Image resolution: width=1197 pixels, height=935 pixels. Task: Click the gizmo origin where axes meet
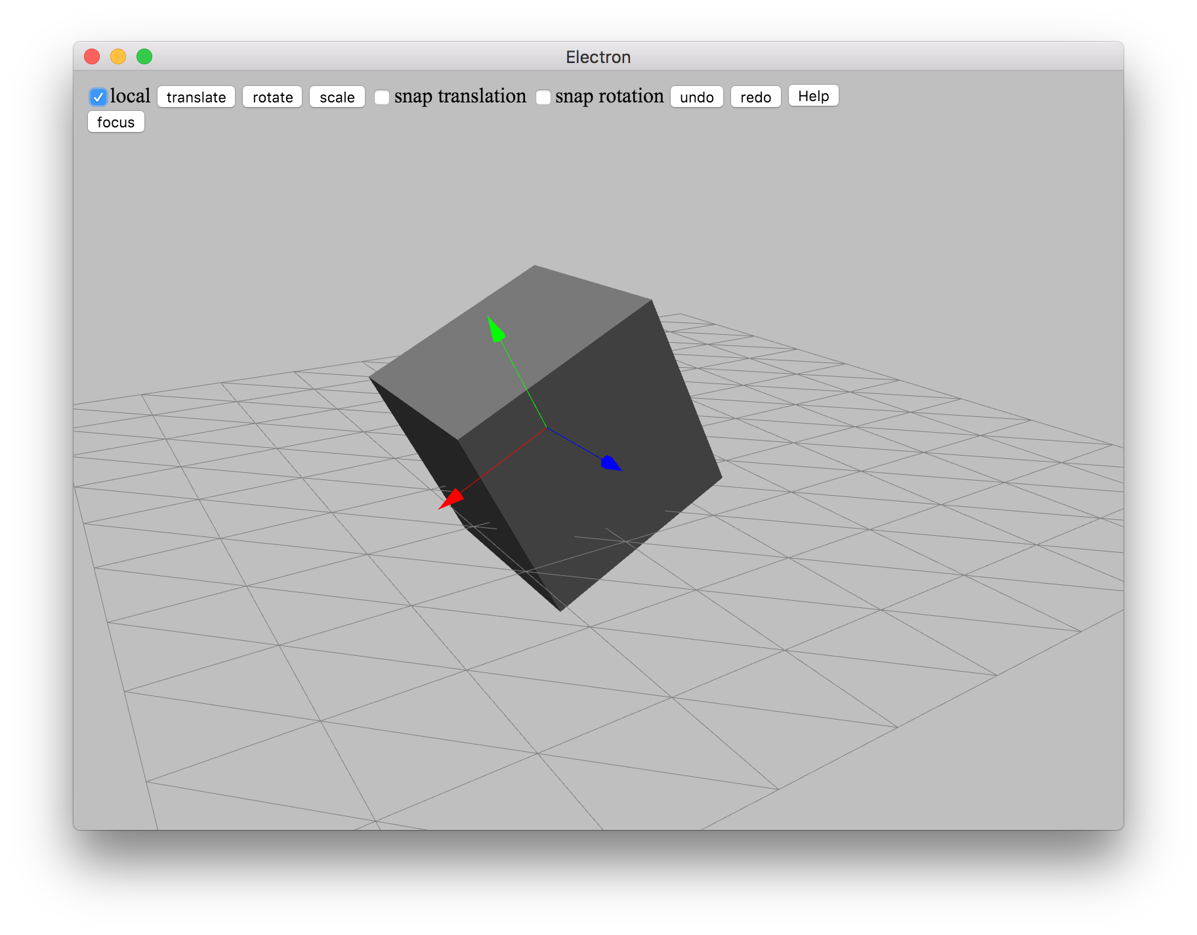(x=546, y=428)
